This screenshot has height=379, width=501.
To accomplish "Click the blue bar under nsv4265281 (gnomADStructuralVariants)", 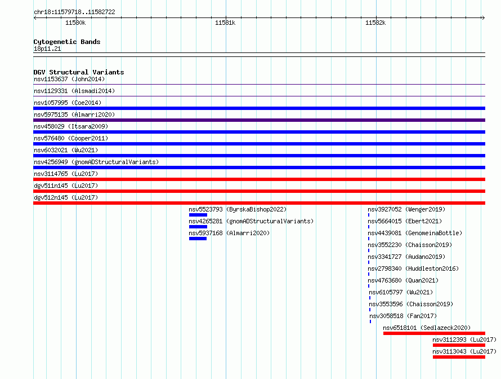I will click(x=198, y=227).
